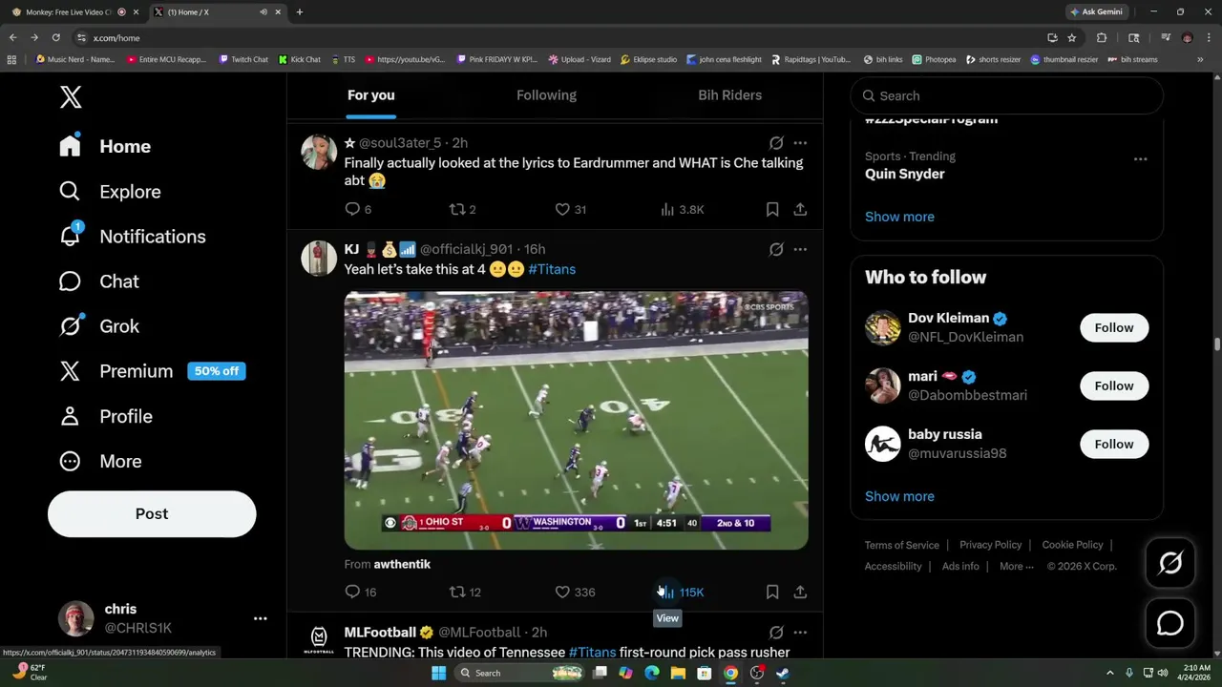
Task: Expand the footer More menu
Action: click(1017, 566)
